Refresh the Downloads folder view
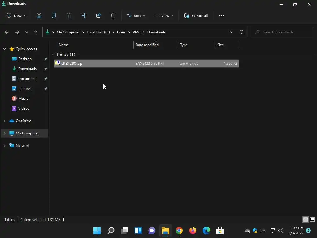Screen dimensions: 317x238 pyautogui.click(x=241, y=32)
